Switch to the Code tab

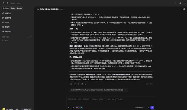click(13, 8)
